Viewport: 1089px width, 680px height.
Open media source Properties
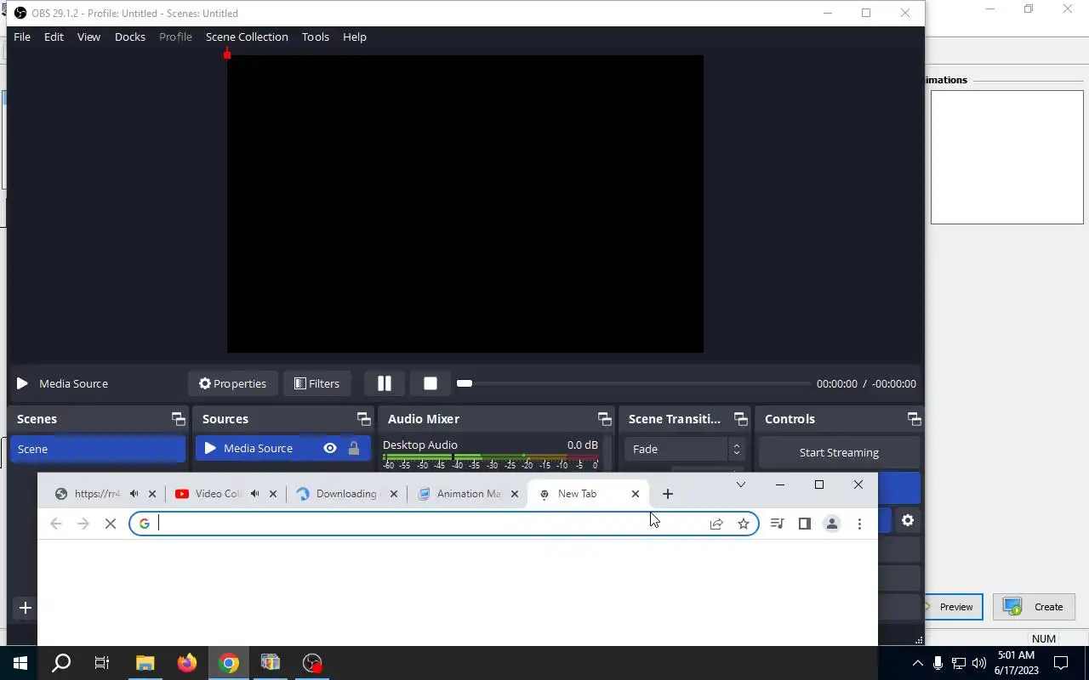pos(232,383)
